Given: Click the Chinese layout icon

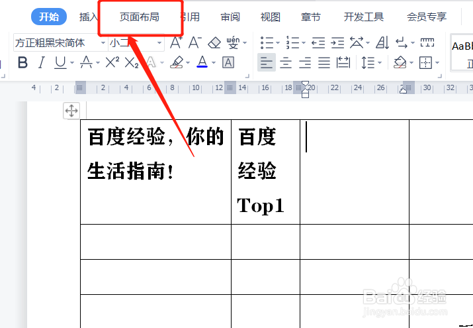Looking at the screenshot, I should (357, 42).
